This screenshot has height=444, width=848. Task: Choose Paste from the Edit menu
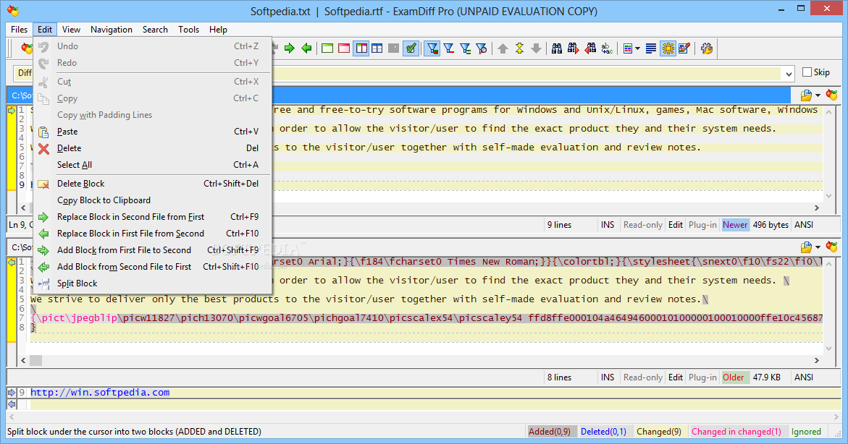pyautogui.click(x=152, y=132)
